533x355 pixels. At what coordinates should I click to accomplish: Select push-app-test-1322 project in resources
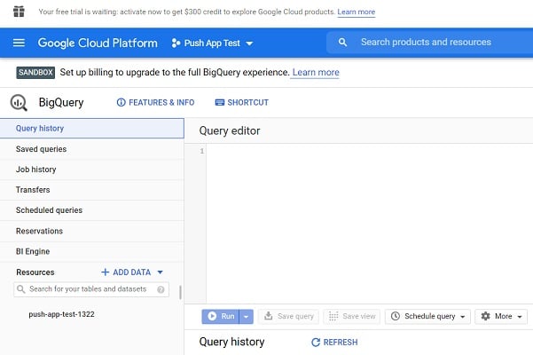(61, 314)
